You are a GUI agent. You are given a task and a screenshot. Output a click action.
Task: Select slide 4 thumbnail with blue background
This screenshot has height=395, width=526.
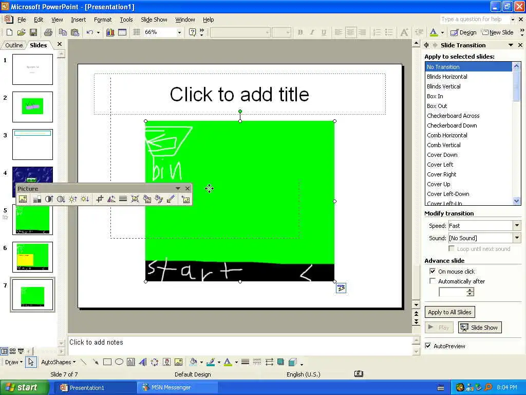tap(32, 175)
